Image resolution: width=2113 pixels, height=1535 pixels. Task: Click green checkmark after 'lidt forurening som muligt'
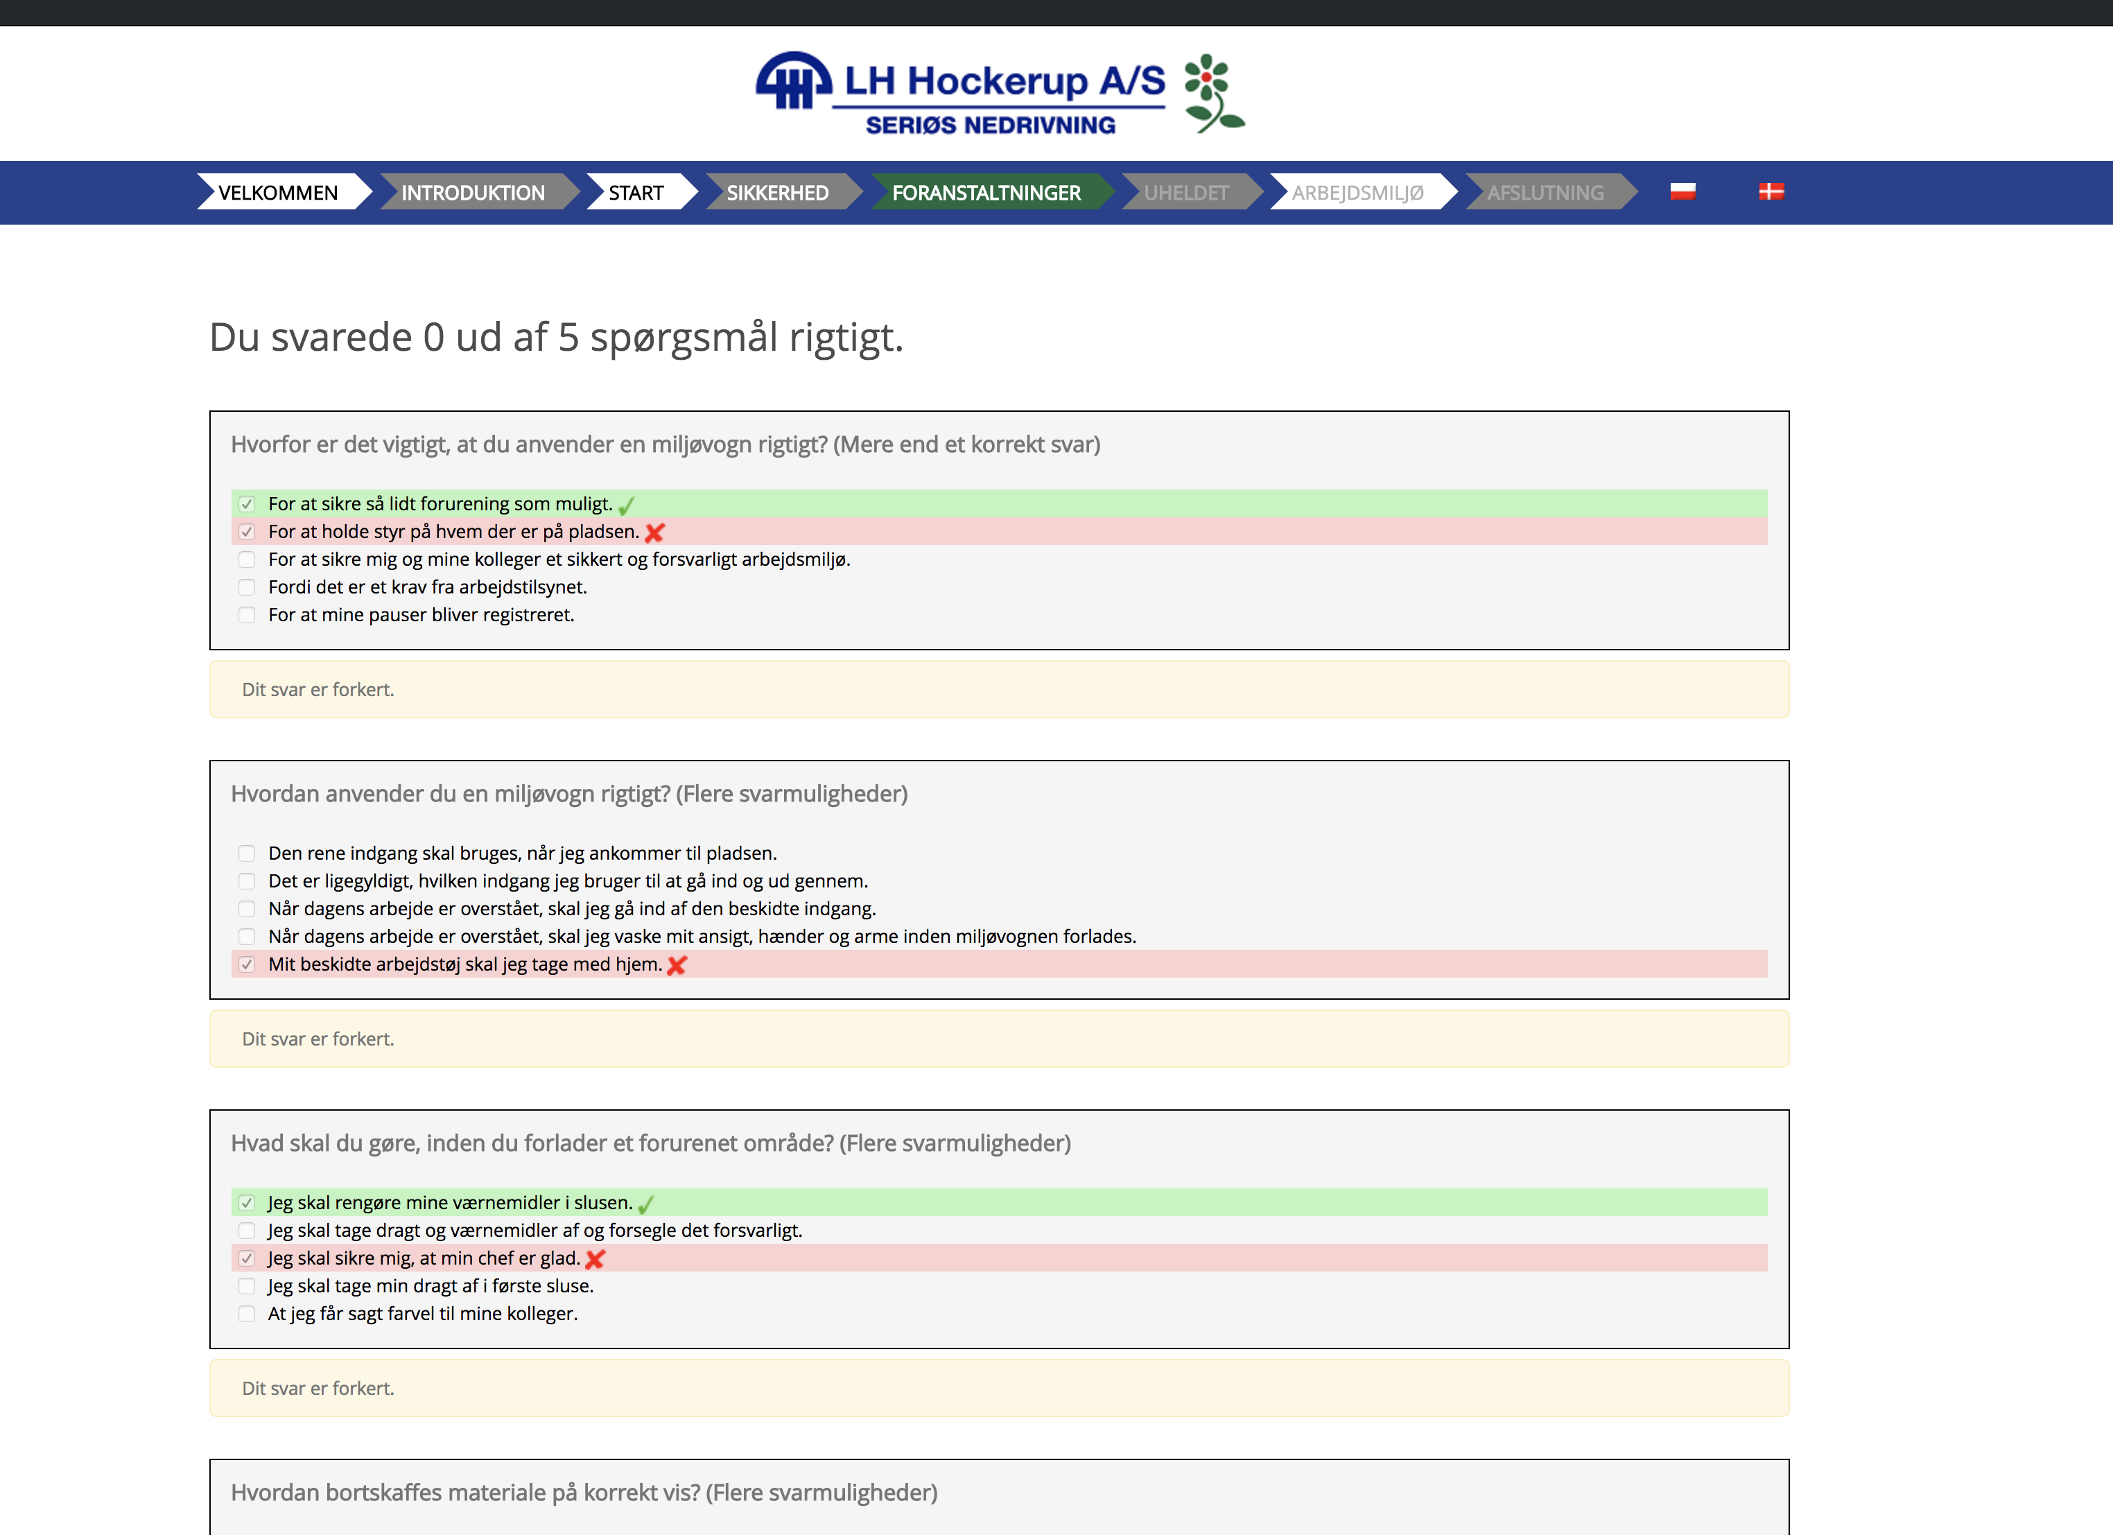click(626, 505)
